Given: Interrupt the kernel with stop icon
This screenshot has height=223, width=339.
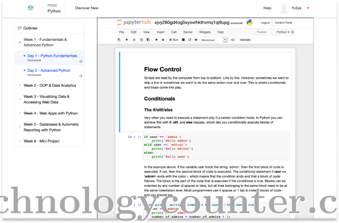Looking at the screenshot, I should [x=183, y=40].
